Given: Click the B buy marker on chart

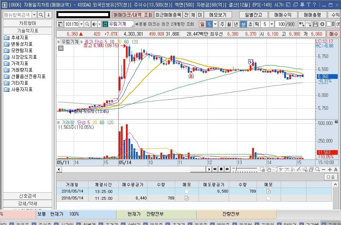Looking at the screenshot, I should tap(191, 76).
